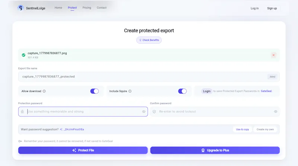Click Create my own button

tap(265, 130)
